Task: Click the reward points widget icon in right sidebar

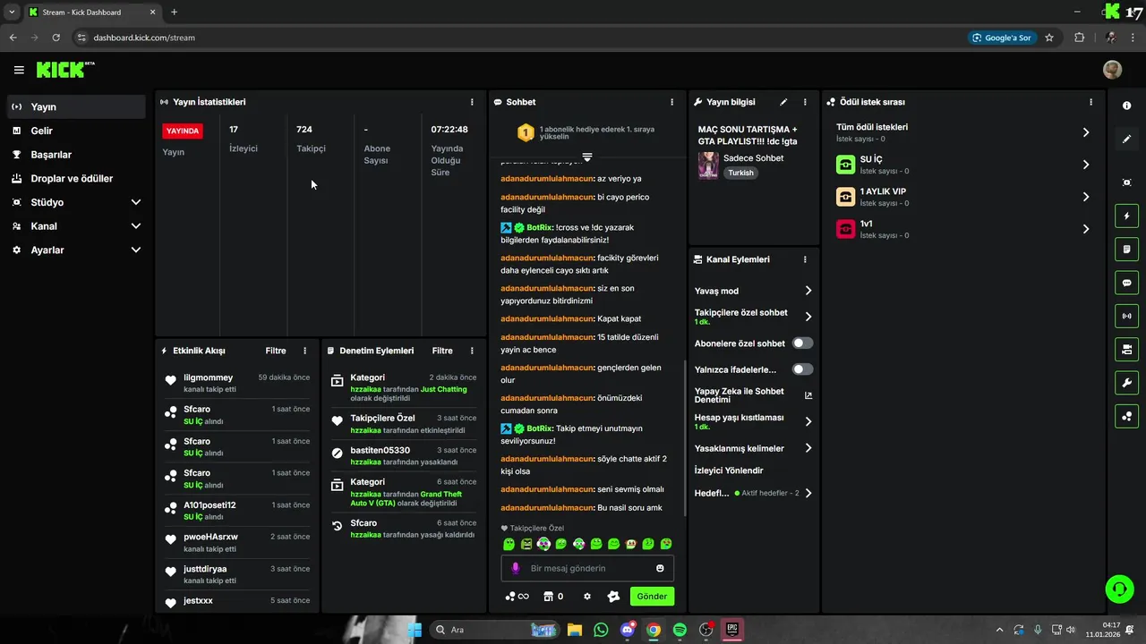Action: click(1127, 416)
